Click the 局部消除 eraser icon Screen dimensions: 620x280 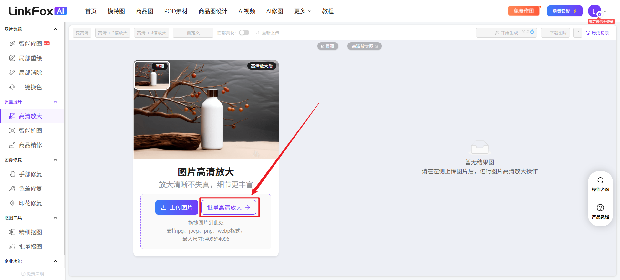tap(12, 72)
